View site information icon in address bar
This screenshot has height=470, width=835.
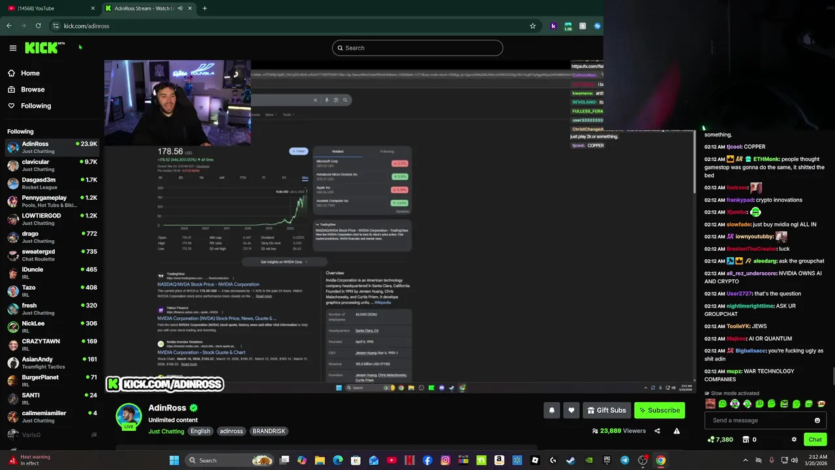pyautogui.click(x=56, y=26)
